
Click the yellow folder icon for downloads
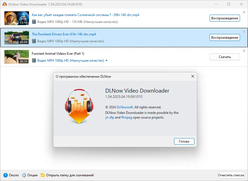pyautogui.click(x=43, y=175)
